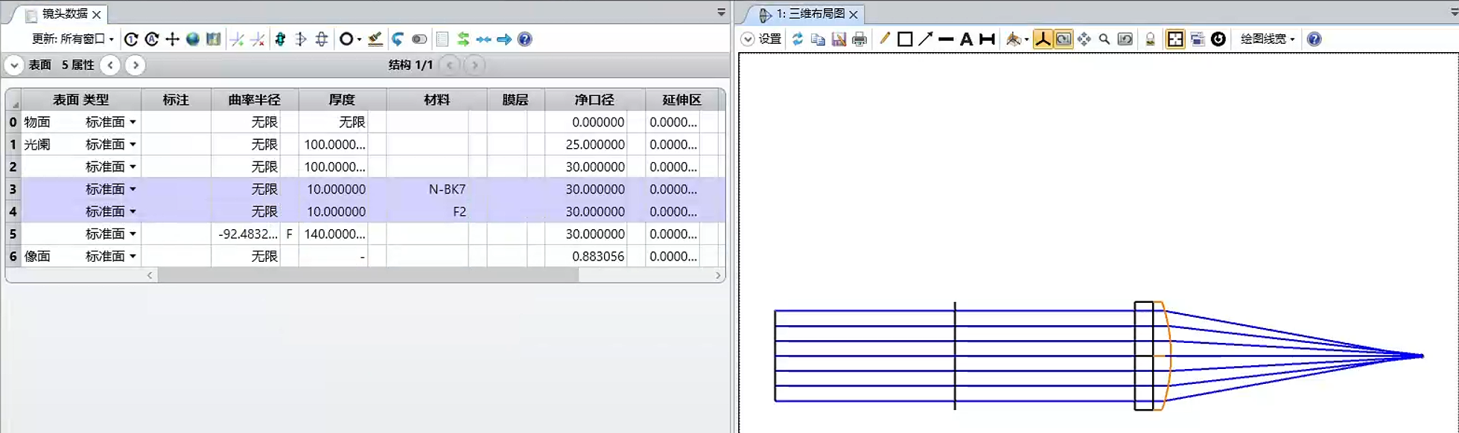Go to next surface properties
This screenshot has height=433, width=1459.
tap(136, 65)
